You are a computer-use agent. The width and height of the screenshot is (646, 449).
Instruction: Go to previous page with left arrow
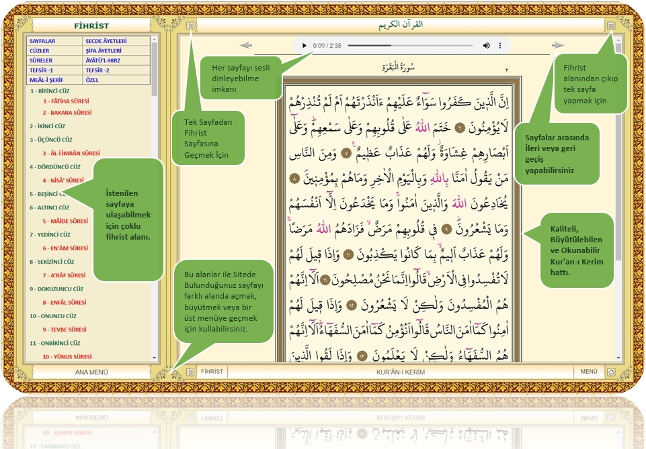click(x=246, y=45)
